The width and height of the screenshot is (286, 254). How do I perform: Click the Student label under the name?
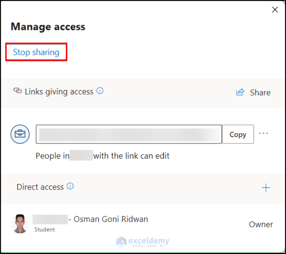[x=44, y=229]
